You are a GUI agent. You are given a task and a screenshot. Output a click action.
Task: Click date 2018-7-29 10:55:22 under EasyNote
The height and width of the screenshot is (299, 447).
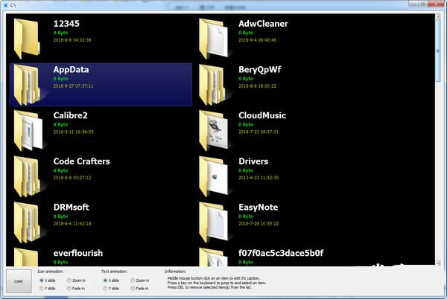tap(259, 224)
